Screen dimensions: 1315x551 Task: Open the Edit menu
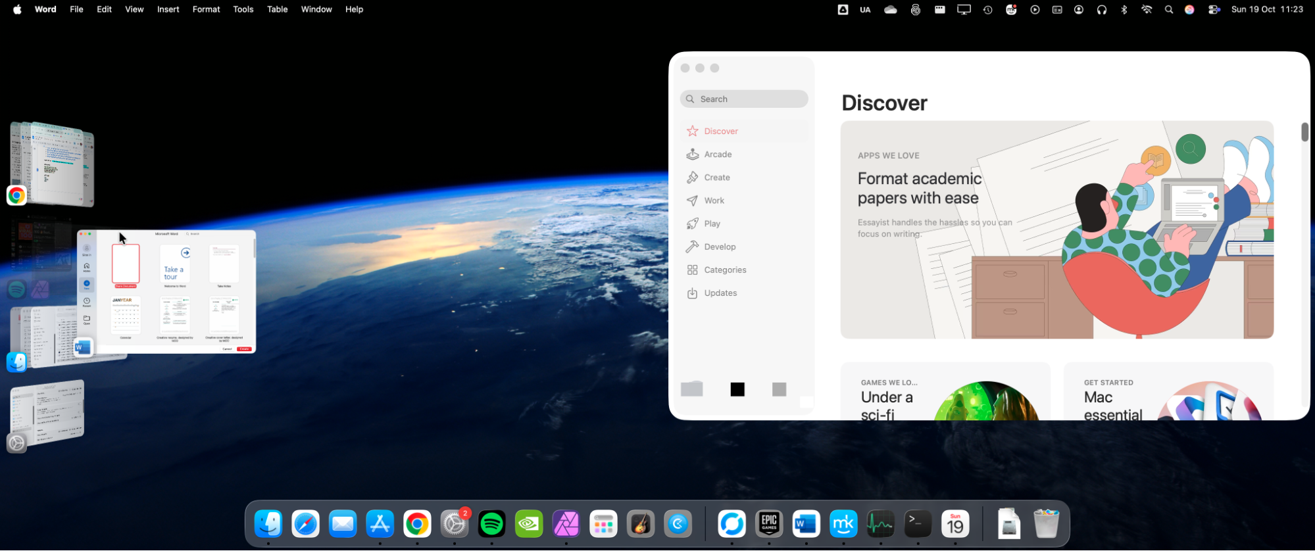[x=104, y=9]
